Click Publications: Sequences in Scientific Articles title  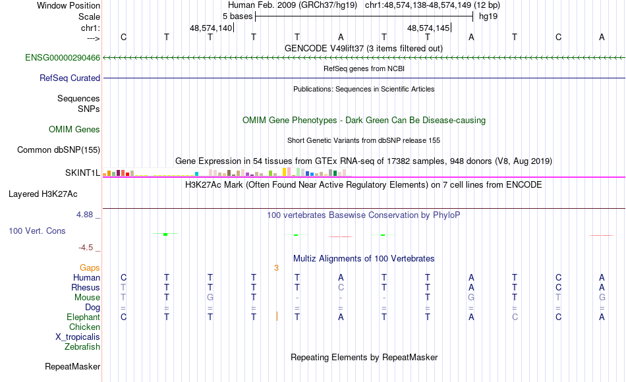coord(364,89)
